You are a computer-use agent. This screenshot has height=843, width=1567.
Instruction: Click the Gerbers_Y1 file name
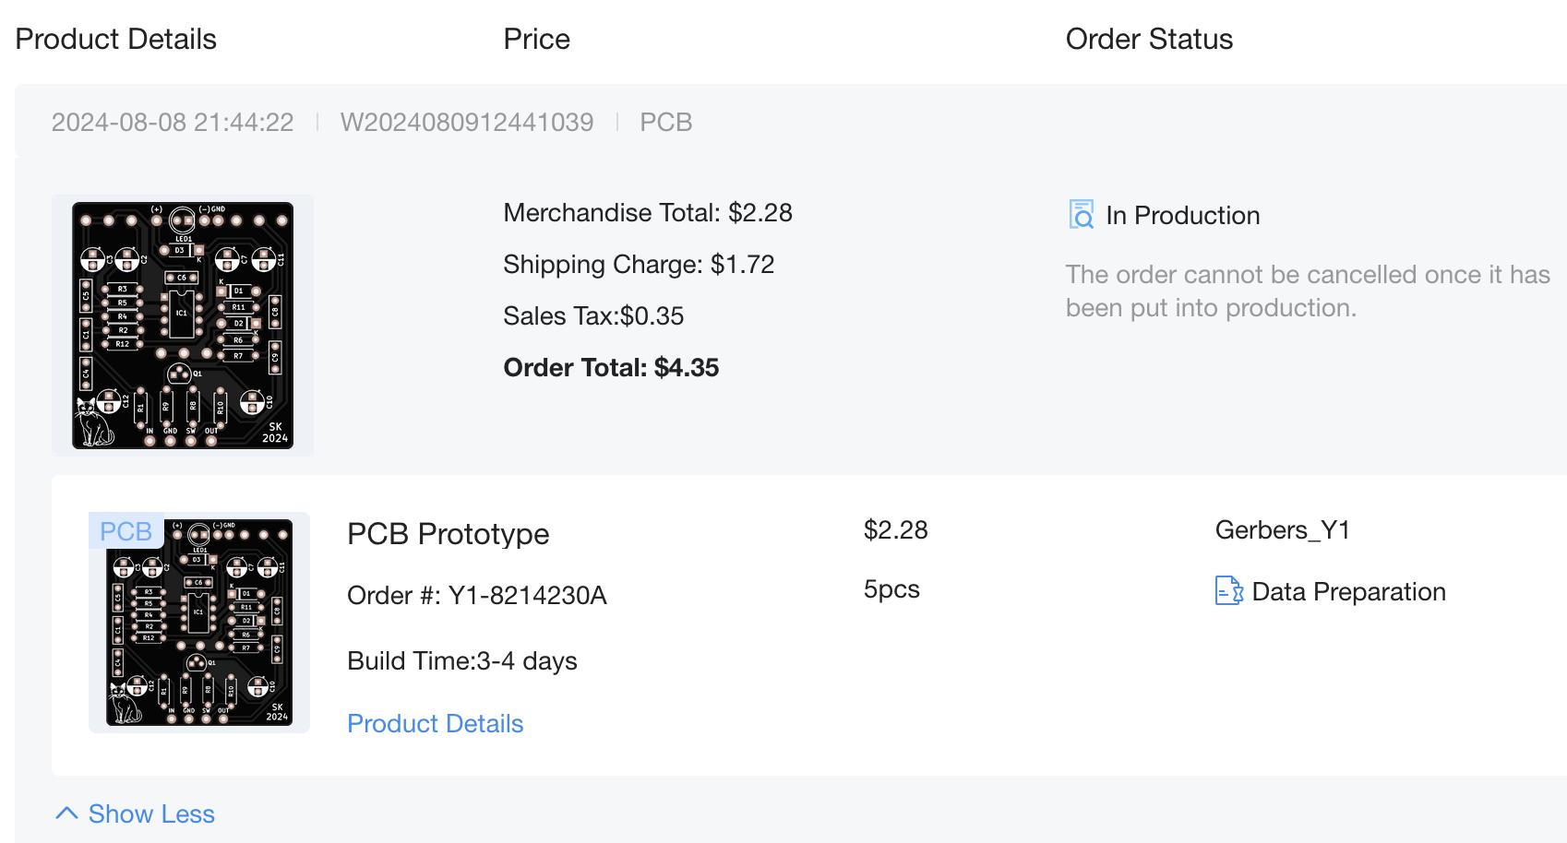[1282, 529]
